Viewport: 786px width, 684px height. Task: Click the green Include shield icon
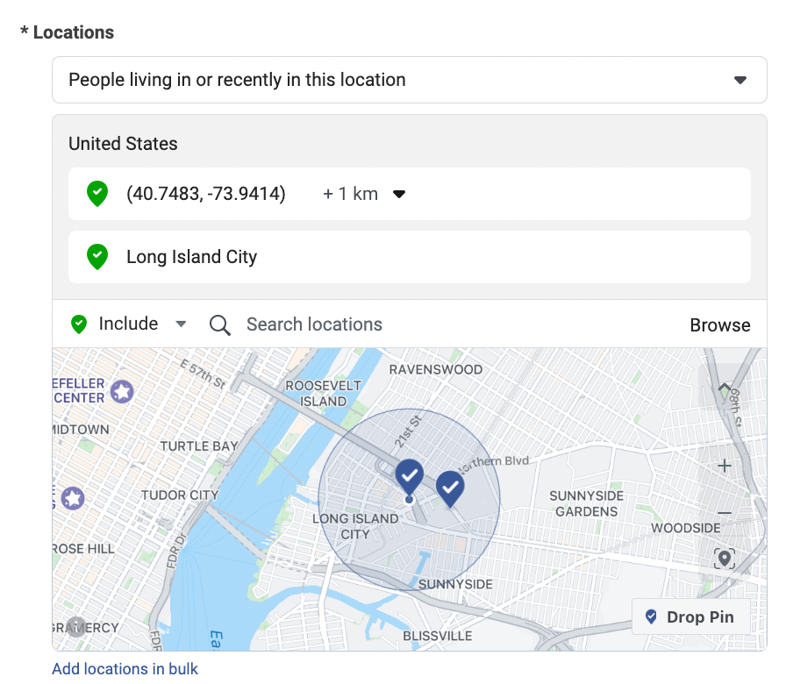pos(79,324)
